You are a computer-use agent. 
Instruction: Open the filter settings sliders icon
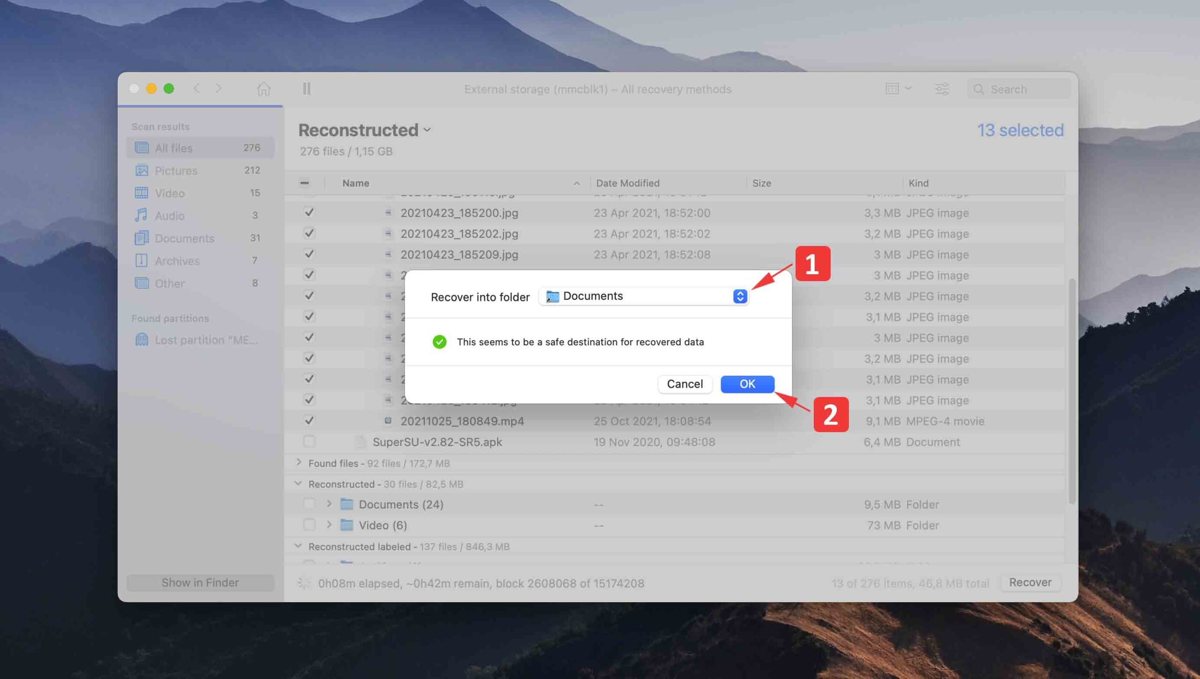point(941,89)
